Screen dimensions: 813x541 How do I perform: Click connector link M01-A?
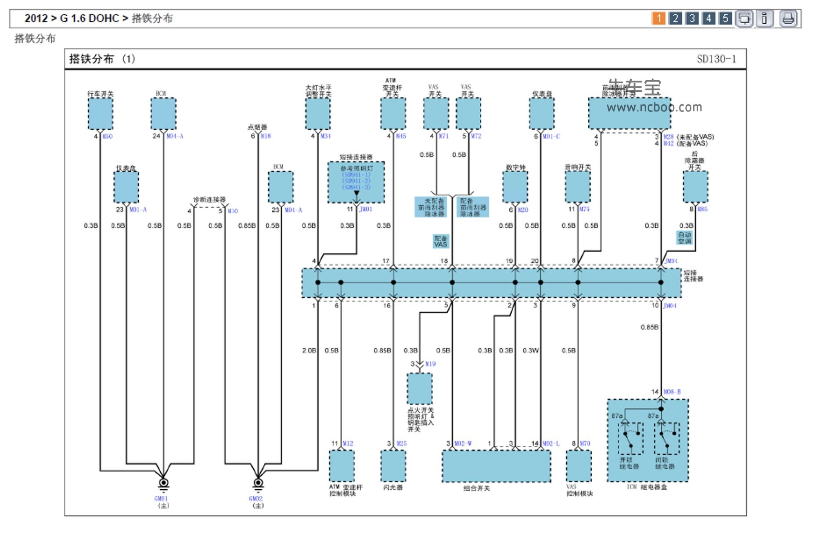pyautogui.click(x=138, y=210)
